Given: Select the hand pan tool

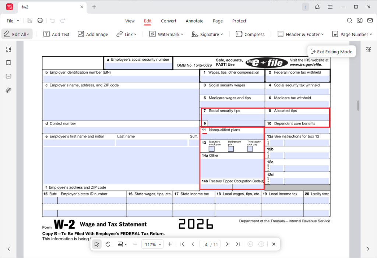Looking at the screenshot, I should point(108,244).
